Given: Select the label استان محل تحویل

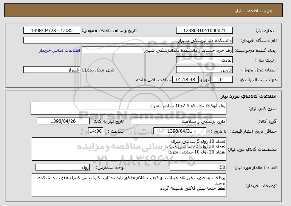Looking at the screenshot, I should click(x=259, y=70).
